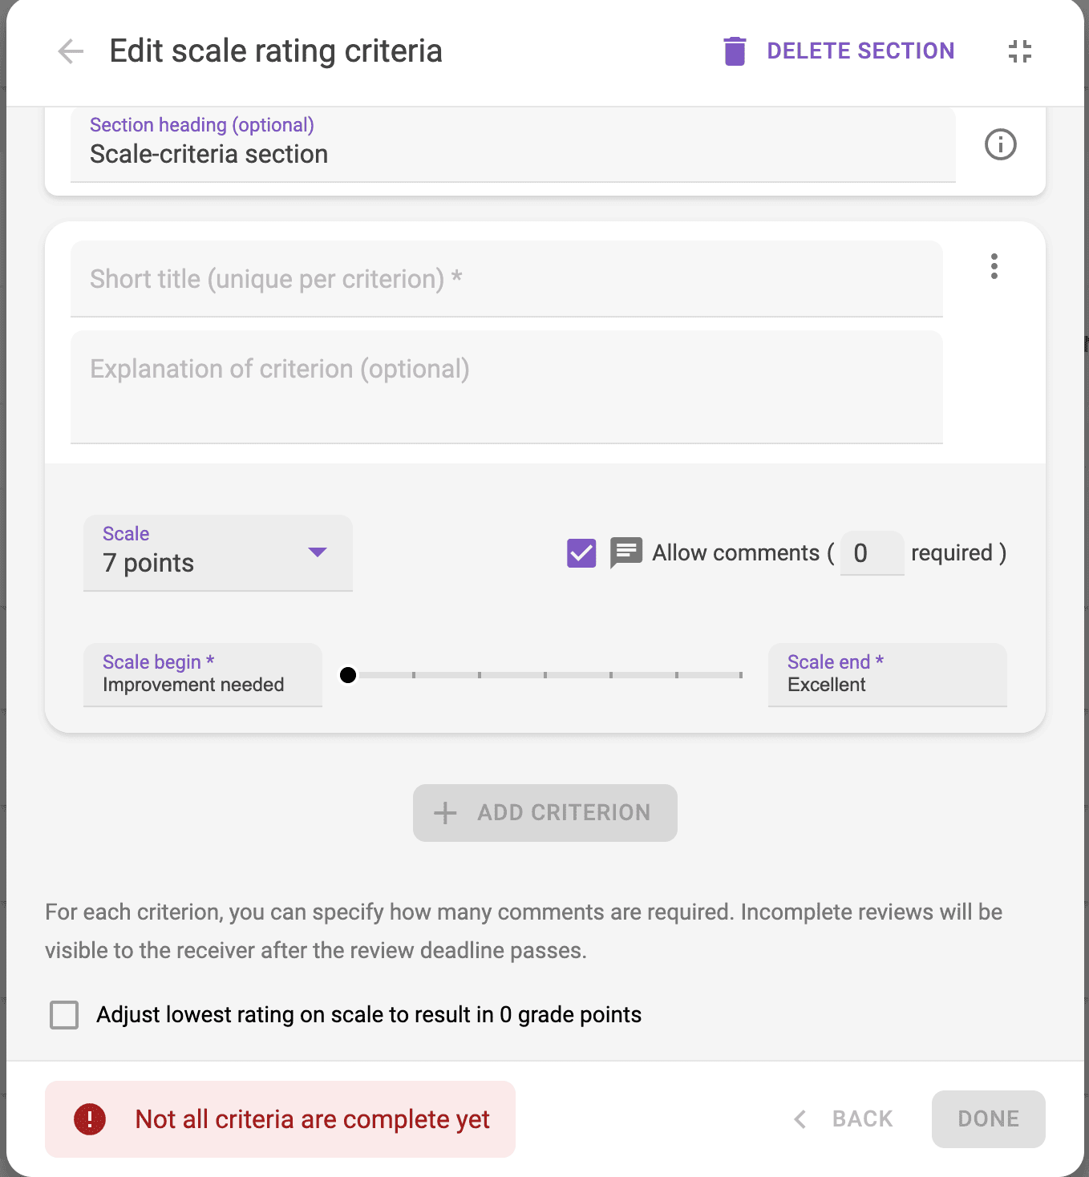Click the Scale dropdown arrow
The width and height of the screenshot is (1089, 1177).
point(318,552)
